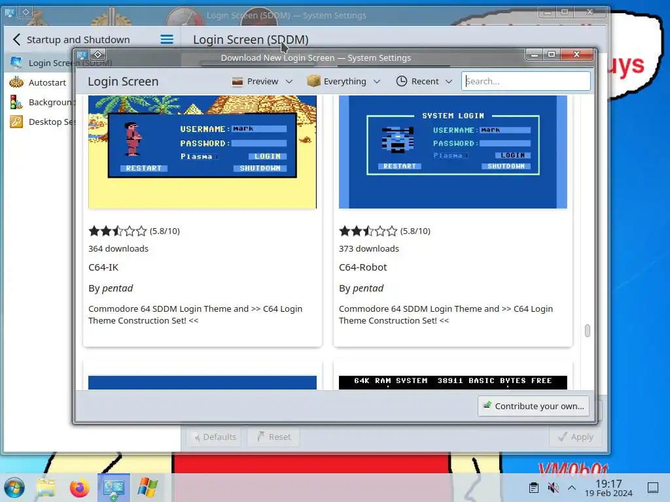
Task: Click the muted volume tray icon
Action: (x=553, y=488)
